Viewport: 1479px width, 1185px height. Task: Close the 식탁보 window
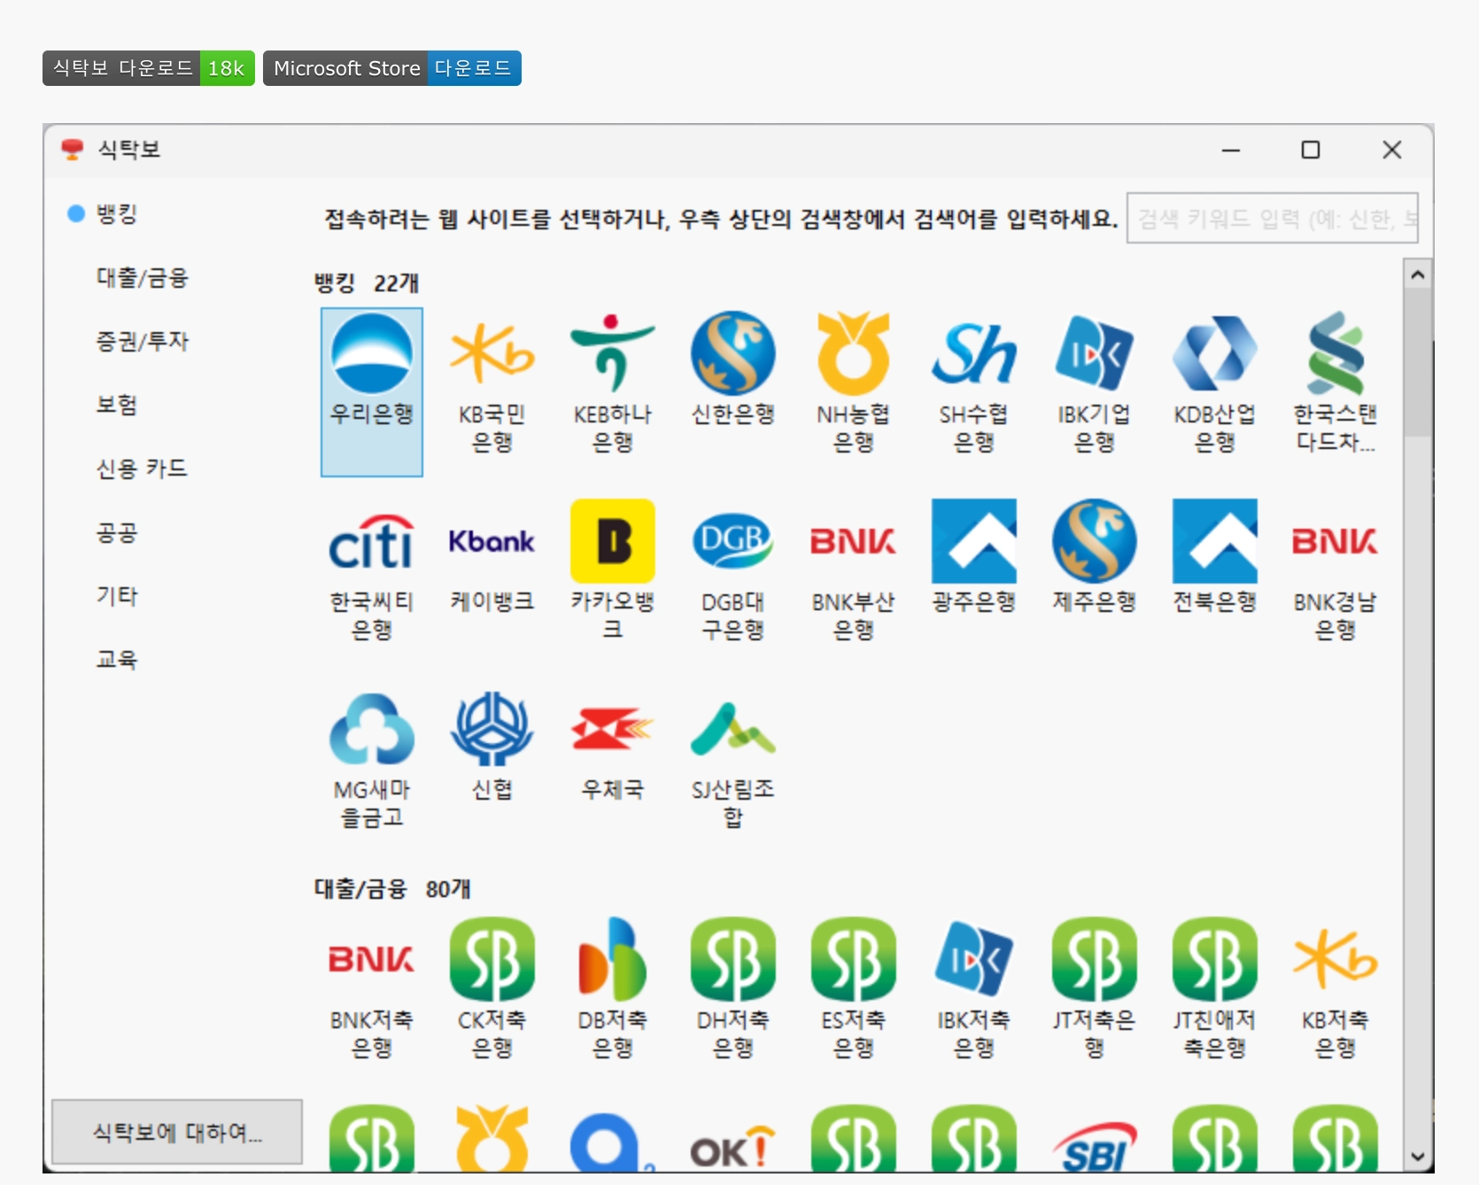(1392, 151)
